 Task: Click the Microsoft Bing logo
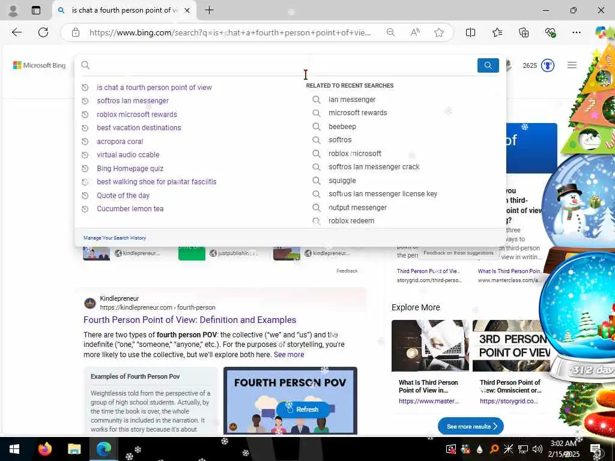(x=39, y=65)
